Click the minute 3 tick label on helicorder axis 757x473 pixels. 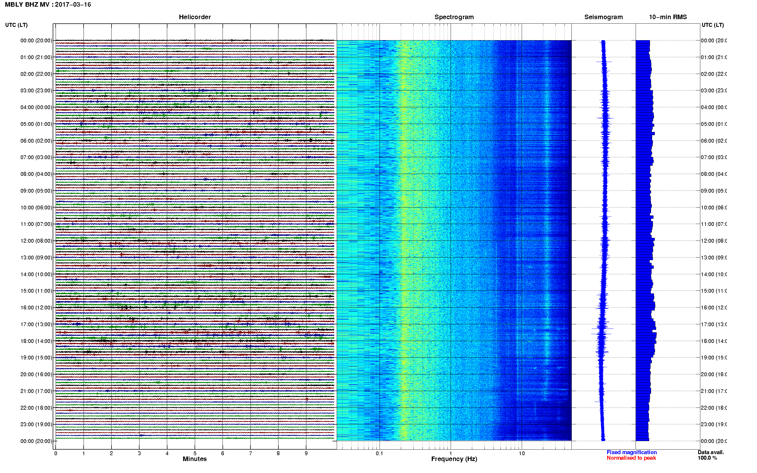click(x=139, y=453)
